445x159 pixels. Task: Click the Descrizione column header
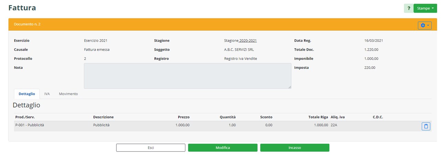tap(103, 117)
